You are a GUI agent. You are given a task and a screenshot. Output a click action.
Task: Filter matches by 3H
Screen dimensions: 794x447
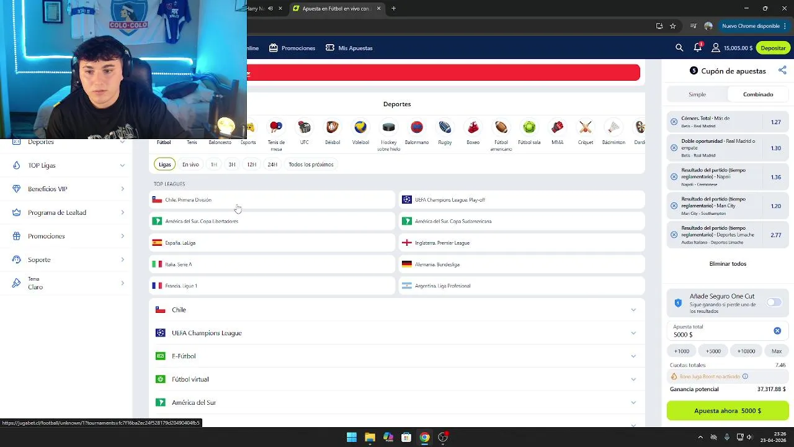click(x=232, y=165)
